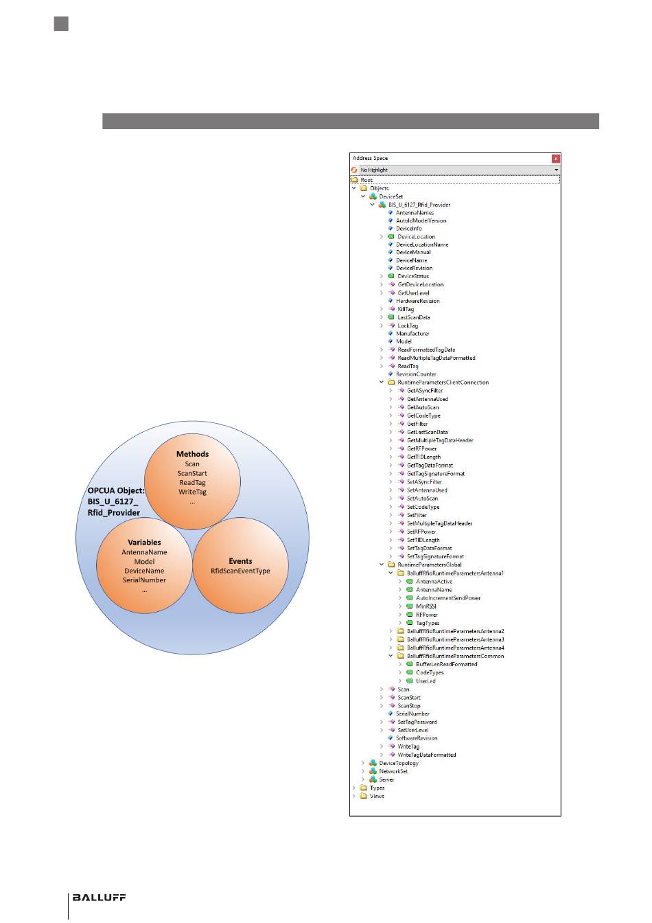Select the Model property row

point(404,341)
